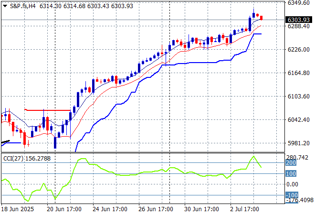
Task: Click the 280.742 CCI scale maximum
Action: pyautogui.click(x=297, y=158)
